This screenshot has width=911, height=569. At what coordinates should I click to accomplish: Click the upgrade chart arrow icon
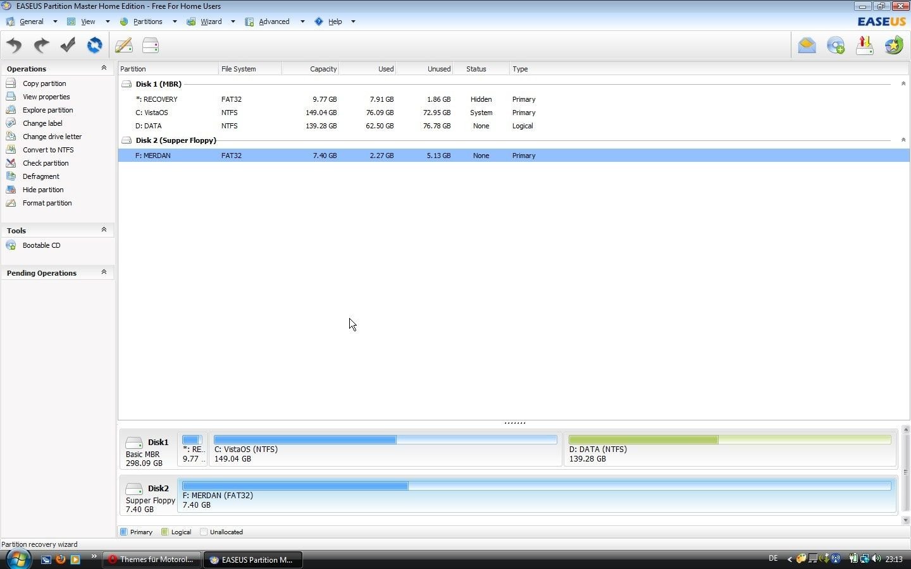pos(865,46)
